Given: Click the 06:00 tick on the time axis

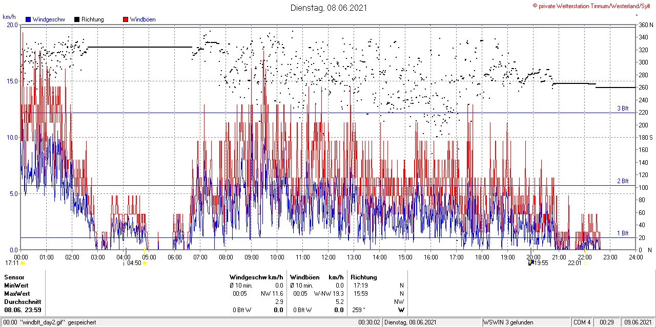Looking at the screenshot, I should (x=175, y=257).
